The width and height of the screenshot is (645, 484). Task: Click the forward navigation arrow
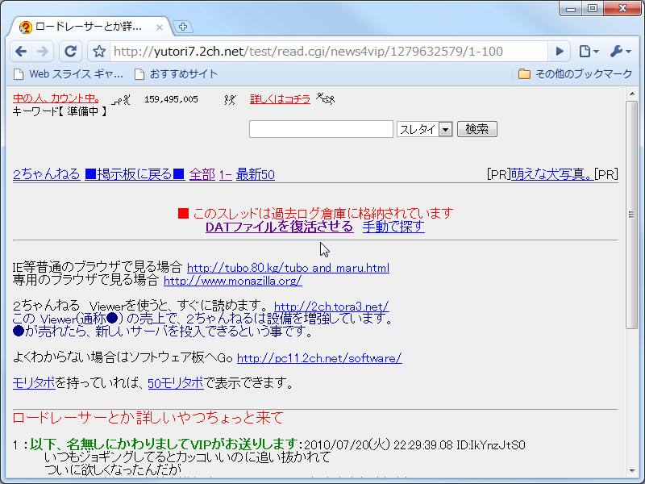pos(42,49)
